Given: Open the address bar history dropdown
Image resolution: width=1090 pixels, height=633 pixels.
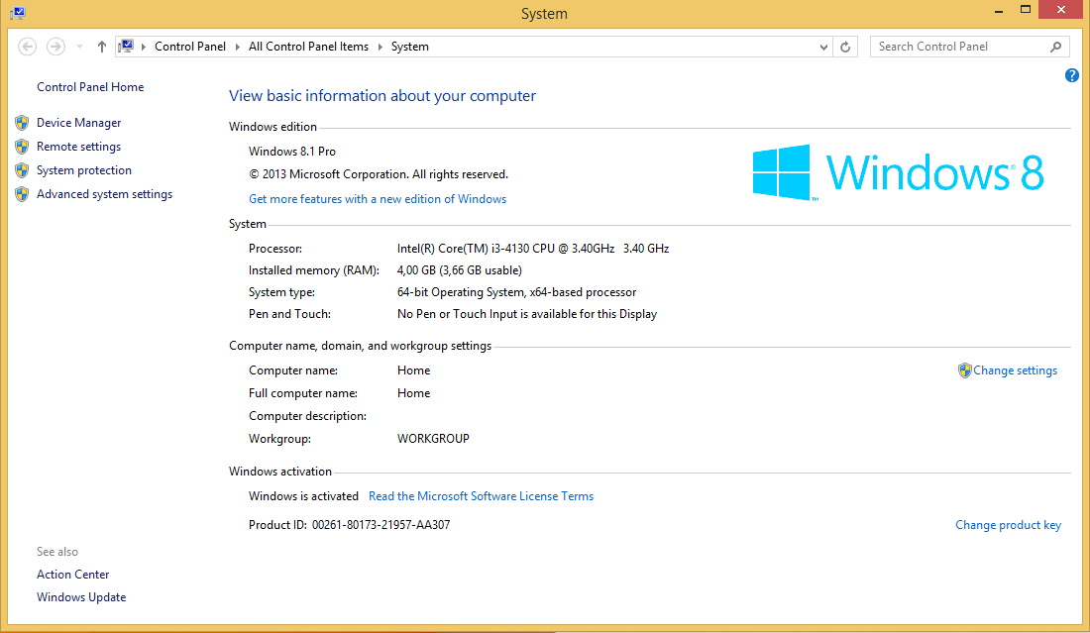Looking at the screenshot, I should point(823,48).
